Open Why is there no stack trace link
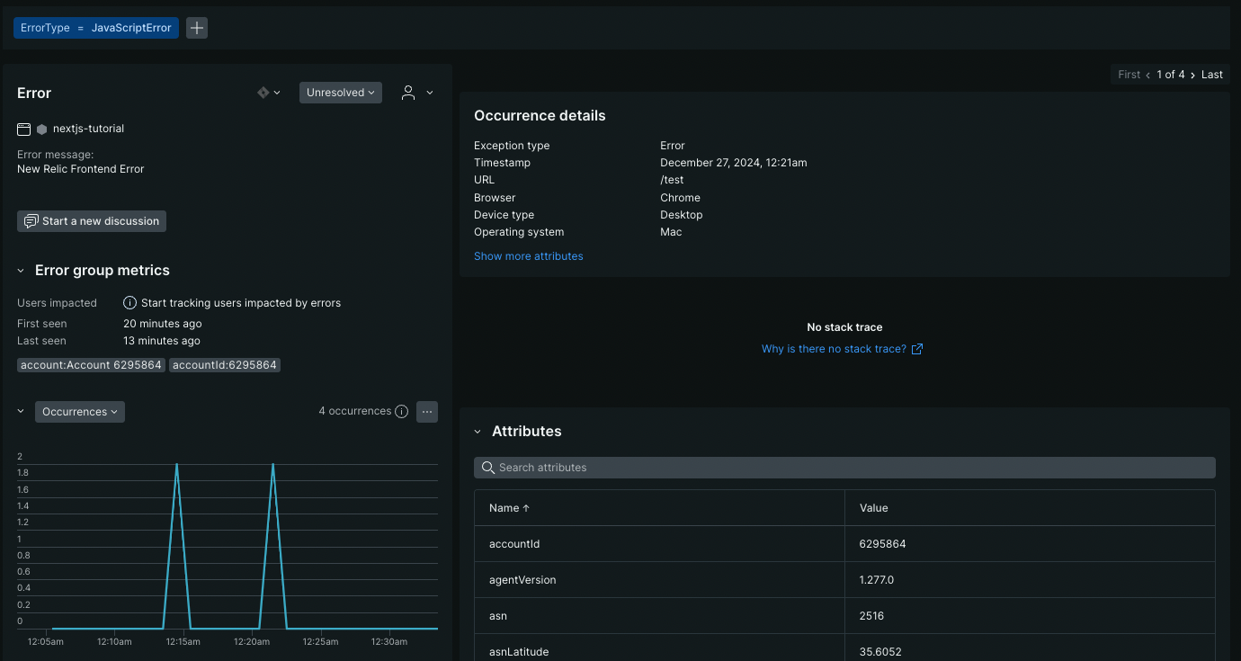Viewport: 1241px width, 661px height. 842,349
